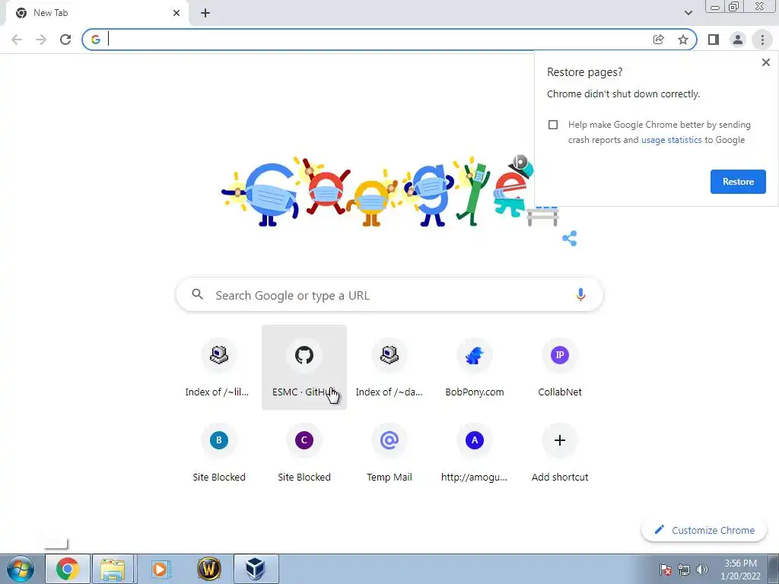Open the Site Blocked shortcut with B icon
Viewport: 779px width, 584px height.
[x=218, y=453]
